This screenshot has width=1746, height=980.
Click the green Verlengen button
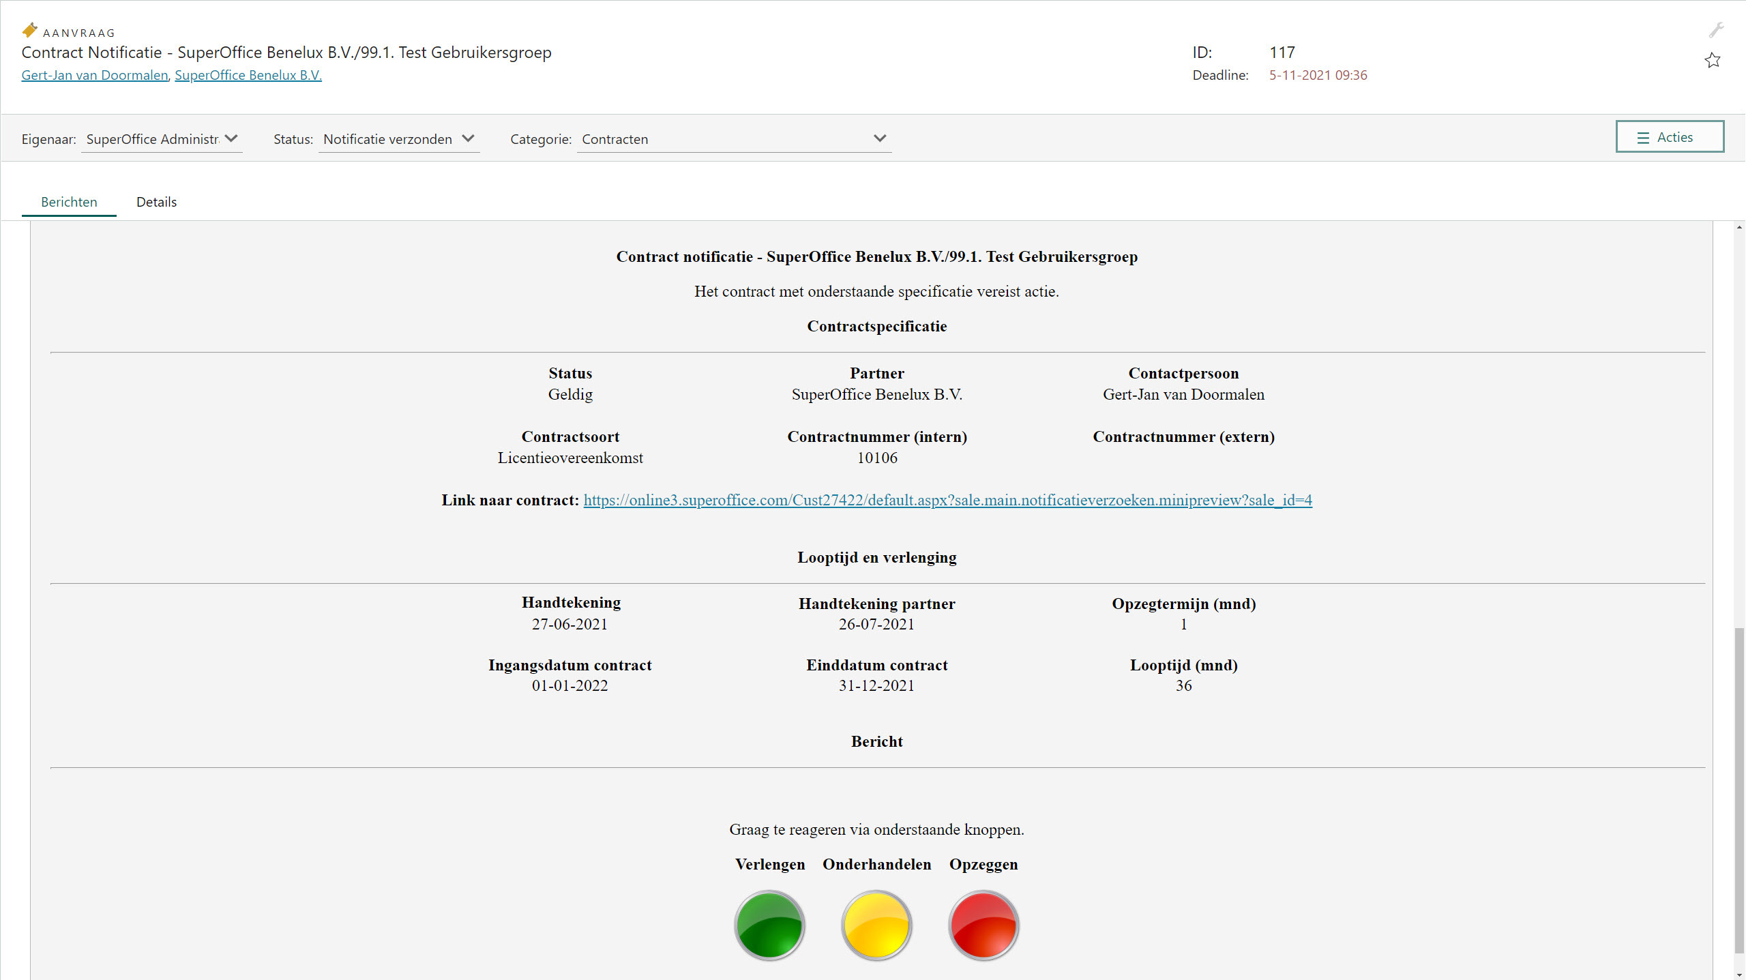[x=769, y=925]
